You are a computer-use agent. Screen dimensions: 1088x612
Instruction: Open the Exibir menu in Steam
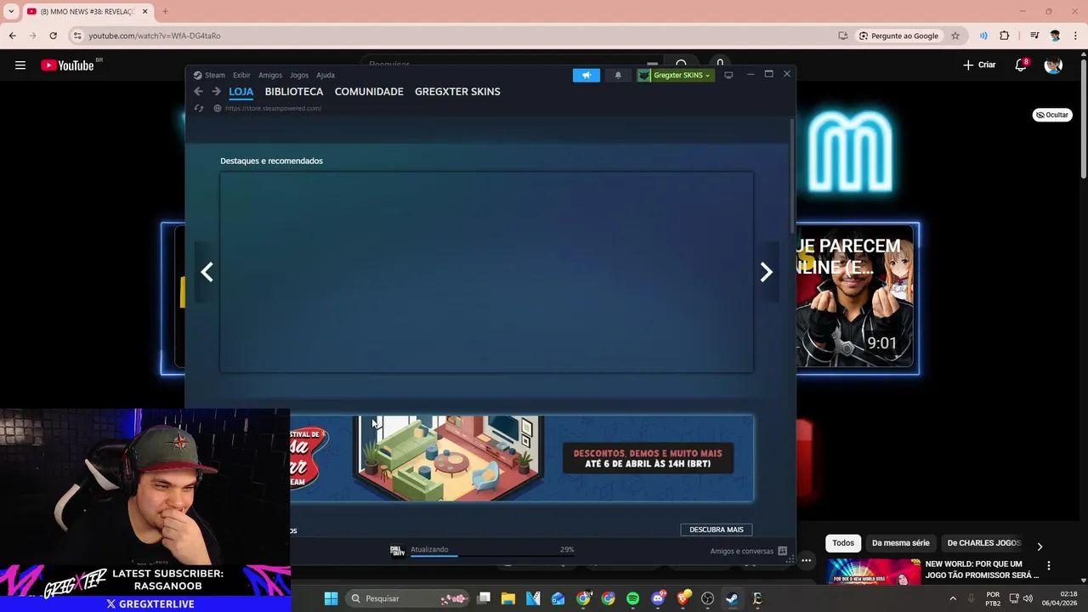pyautogui.click(x=241, y=75)
